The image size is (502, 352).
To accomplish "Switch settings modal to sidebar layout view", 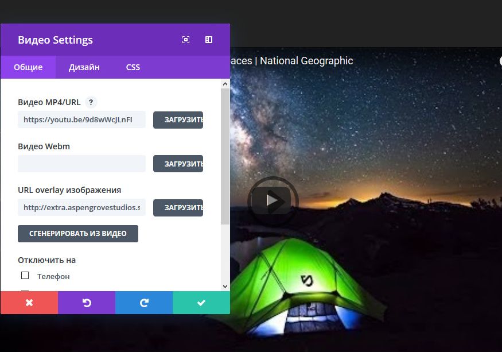I will [208, 40].
